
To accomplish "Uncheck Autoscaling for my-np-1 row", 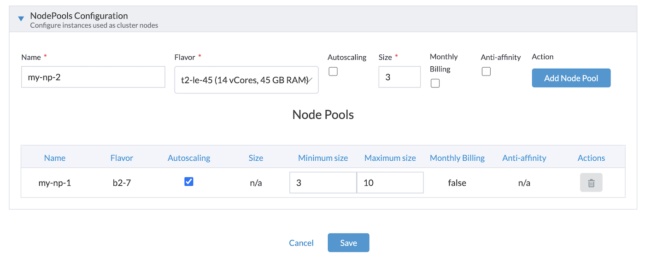I will 188,182.
